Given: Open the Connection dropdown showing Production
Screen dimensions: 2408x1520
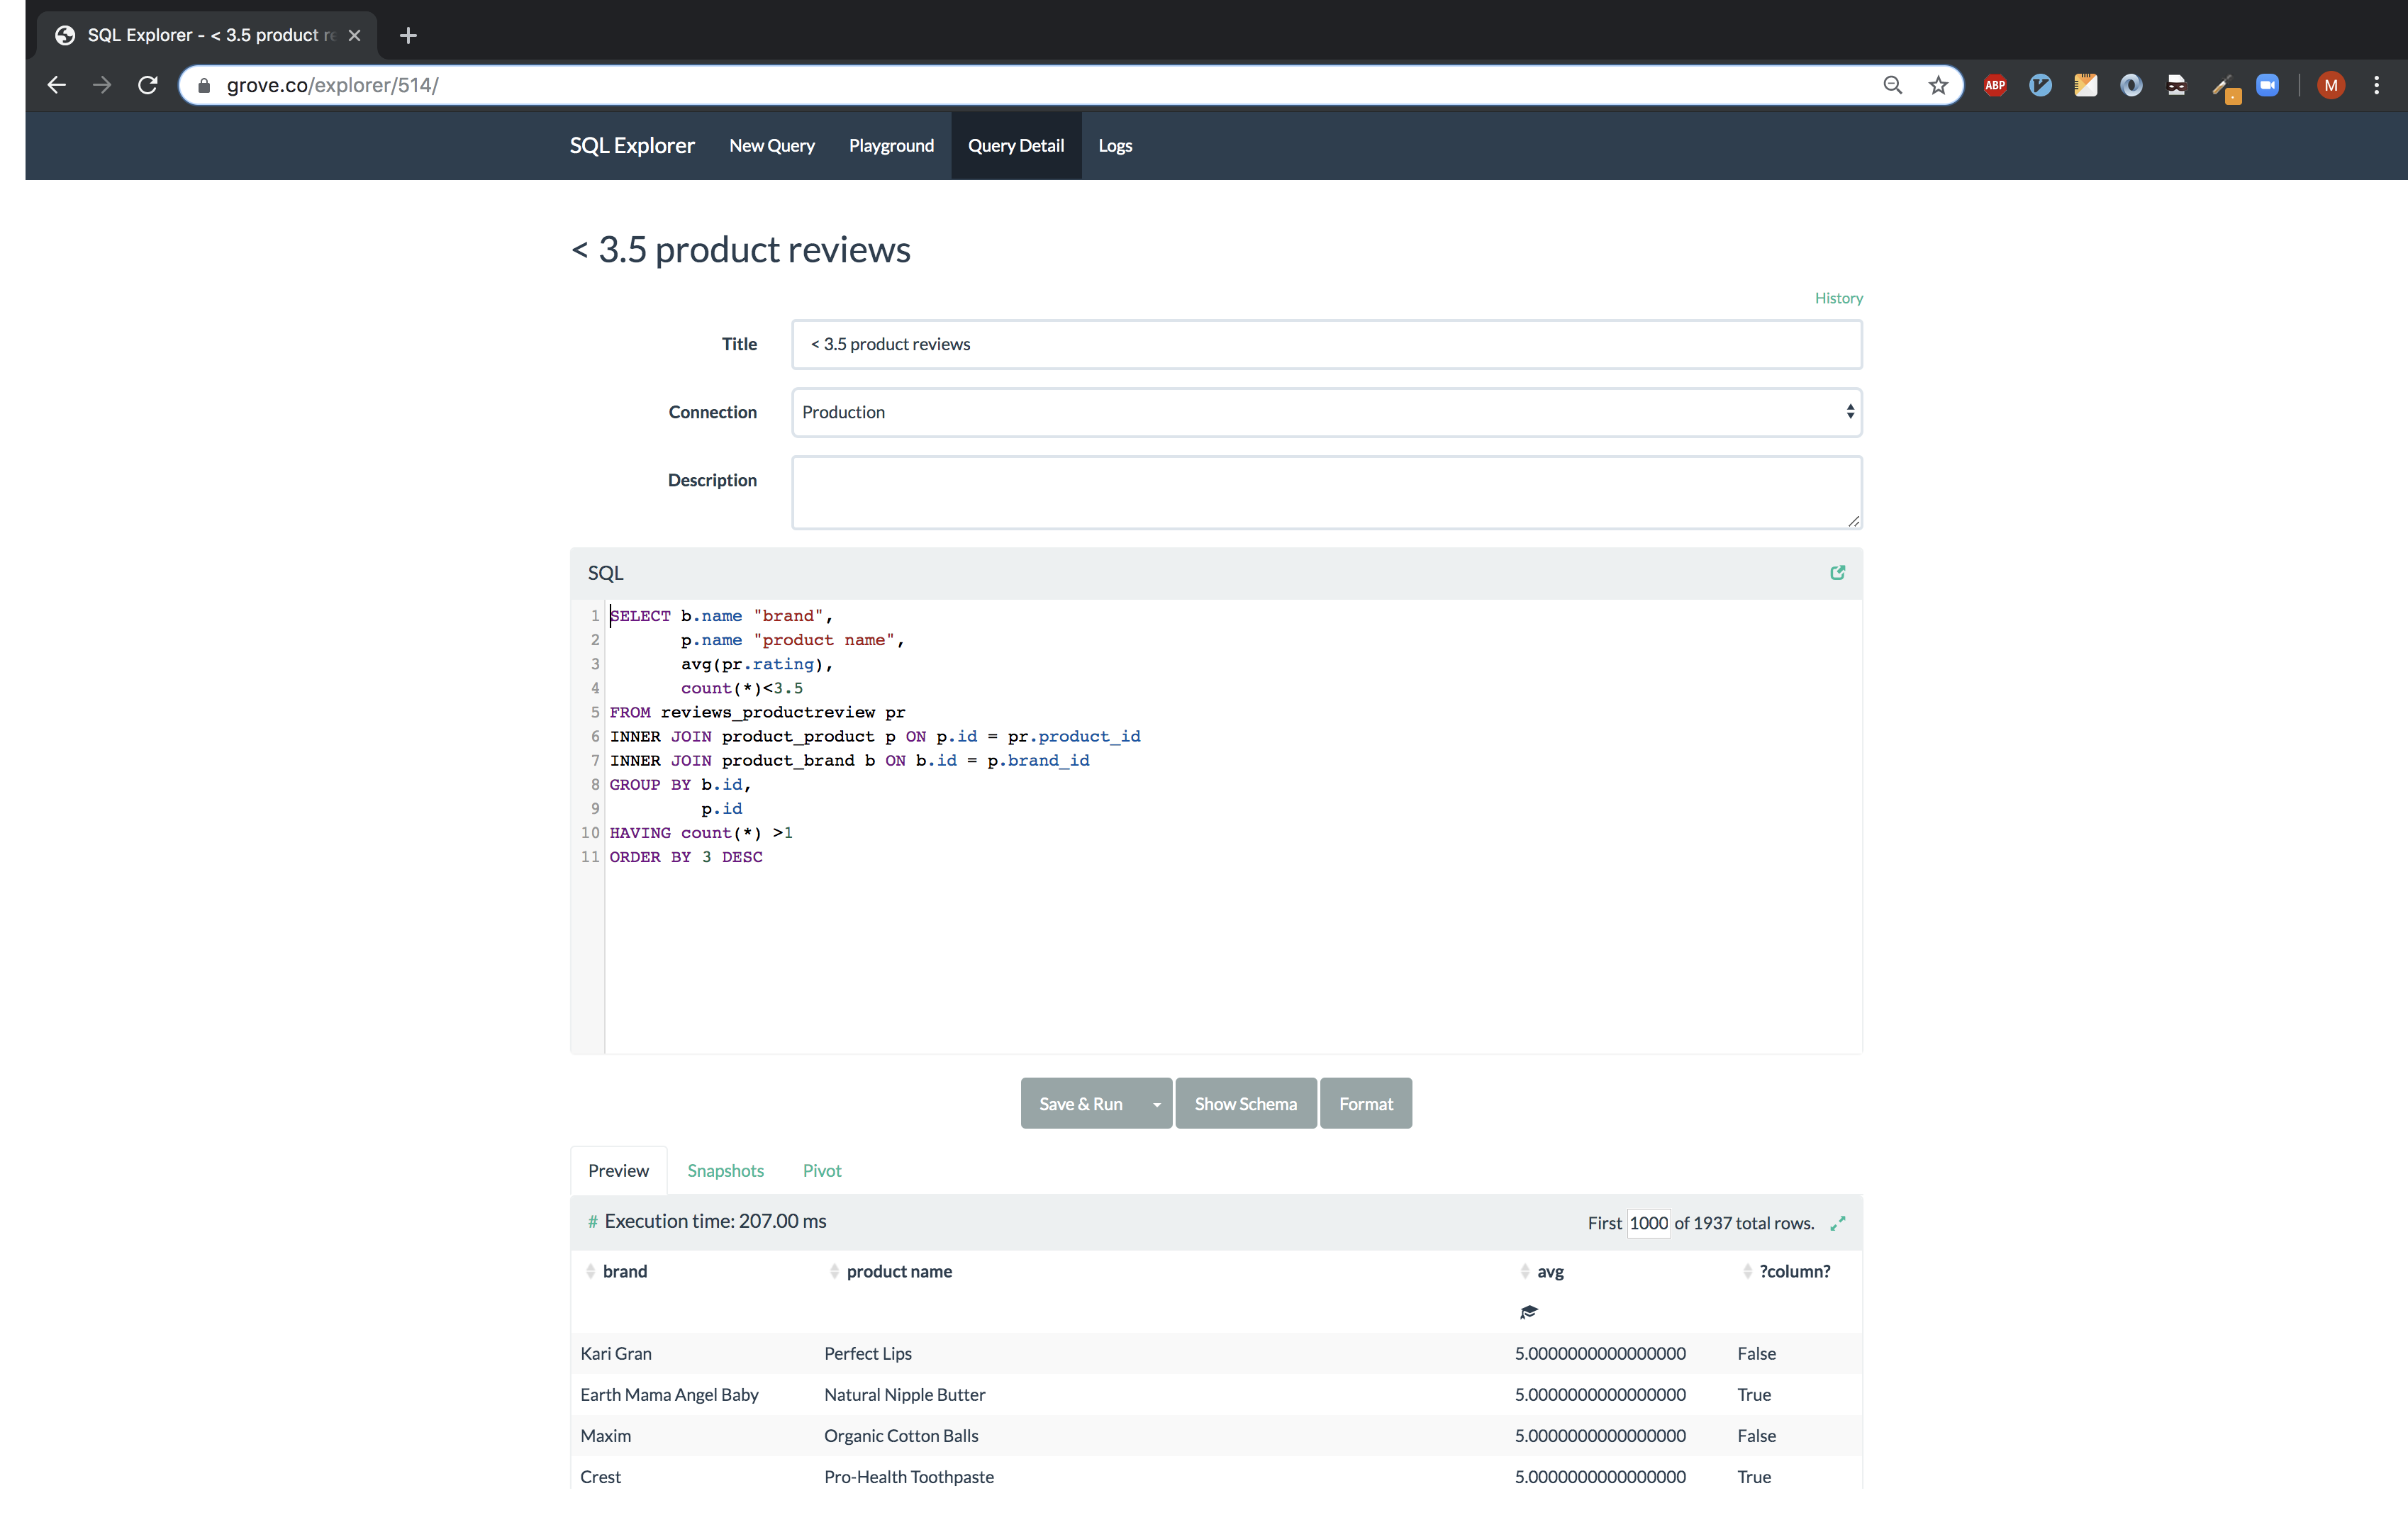Looking at the screenshot, I should 1326,412.
